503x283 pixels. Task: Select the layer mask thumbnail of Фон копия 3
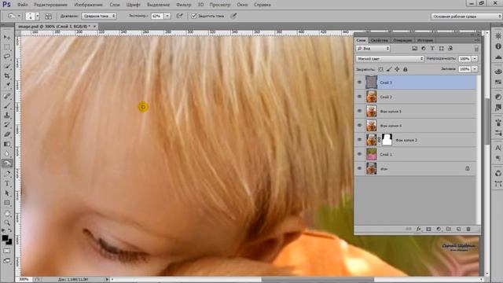pos(387,140)
